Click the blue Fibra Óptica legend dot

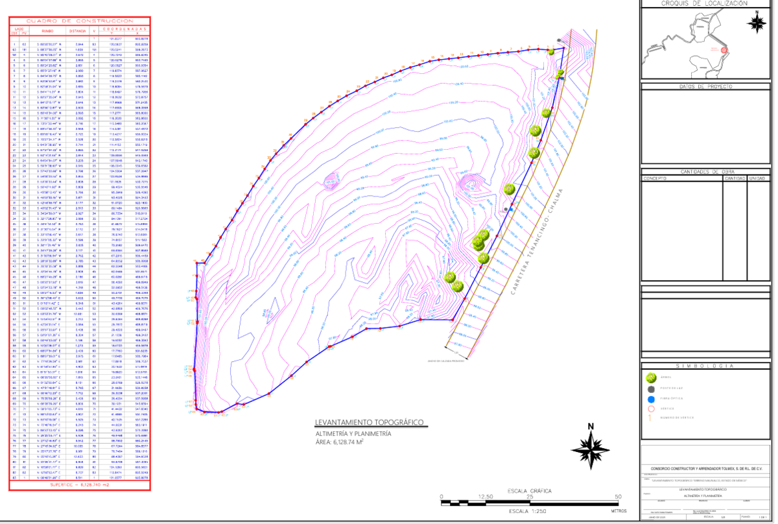[650, 399]
